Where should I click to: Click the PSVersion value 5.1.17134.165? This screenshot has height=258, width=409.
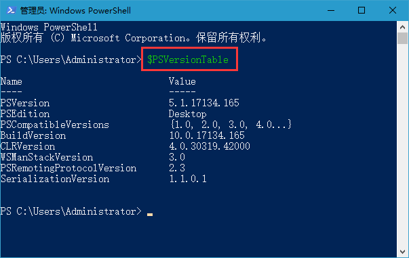204,103
